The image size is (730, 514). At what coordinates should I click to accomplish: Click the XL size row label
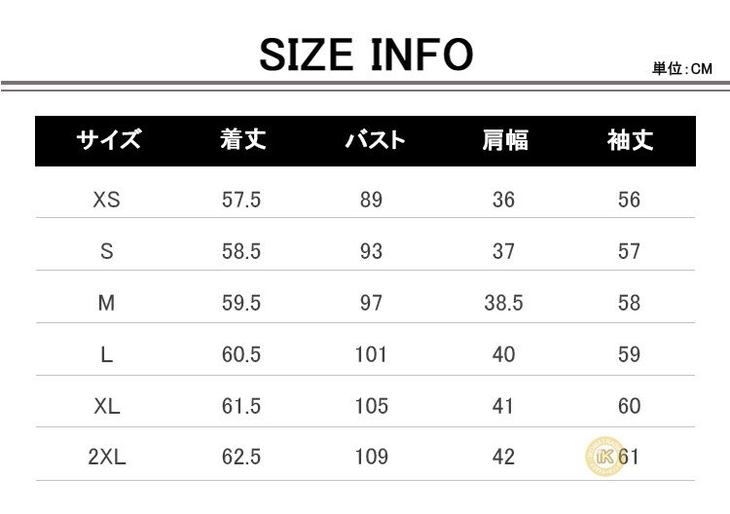107,406
